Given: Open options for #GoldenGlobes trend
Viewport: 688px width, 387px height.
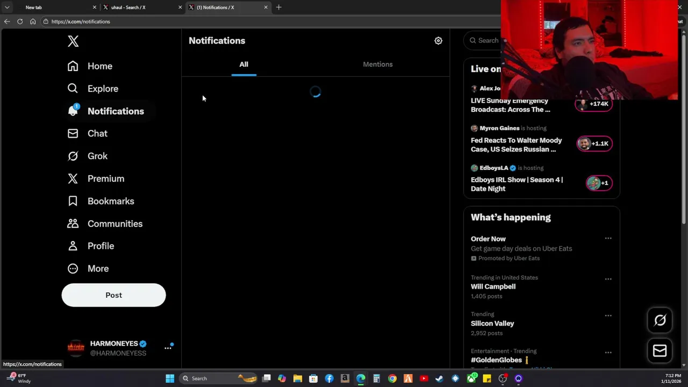Looking at the screenshot, I should (608, 353).
